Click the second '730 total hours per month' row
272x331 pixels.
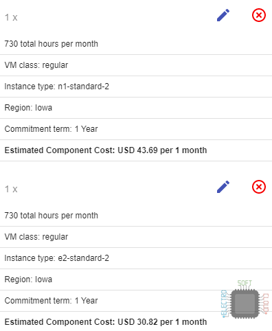click(136, 216)
